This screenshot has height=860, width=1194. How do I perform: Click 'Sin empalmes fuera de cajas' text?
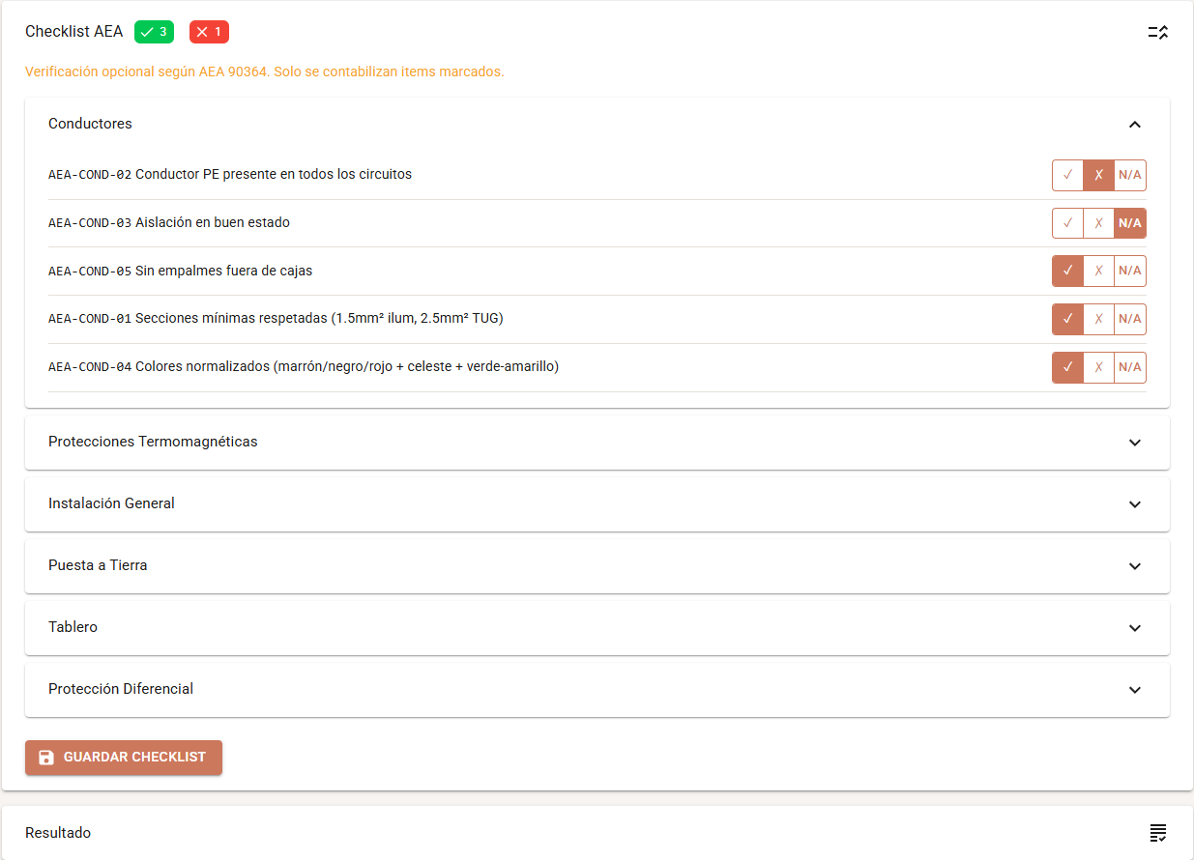(224, 271)
